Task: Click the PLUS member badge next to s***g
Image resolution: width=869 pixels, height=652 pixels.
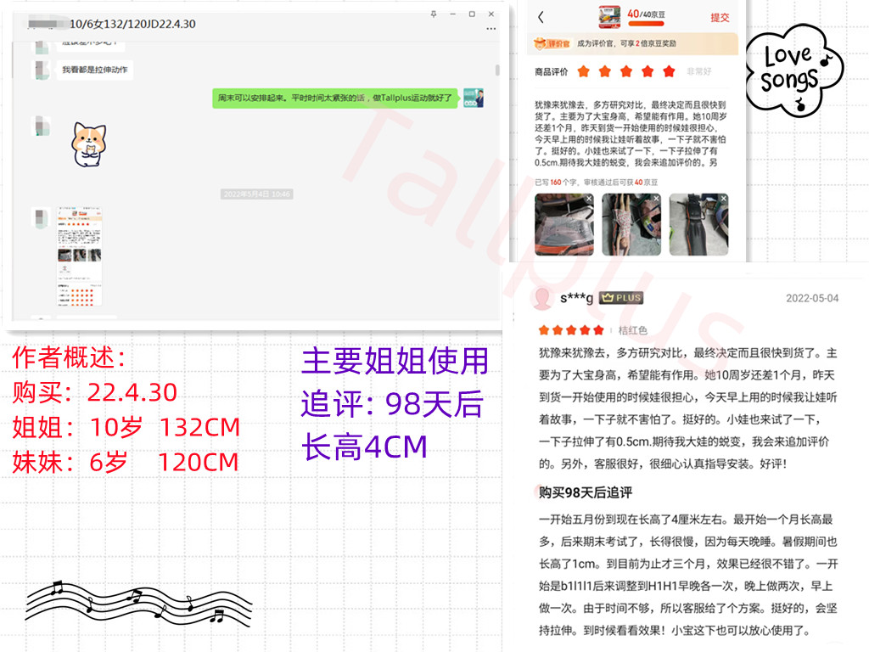Action: tap(620, 298)
